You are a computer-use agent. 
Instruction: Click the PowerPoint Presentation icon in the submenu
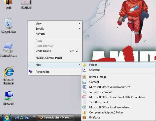(84, 97)
